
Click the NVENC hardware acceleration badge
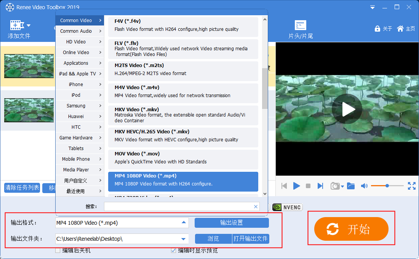(288, 207)
